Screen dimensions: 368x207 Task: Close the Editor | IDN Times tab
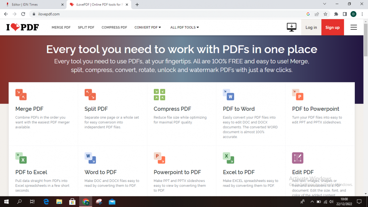(63, 4)
